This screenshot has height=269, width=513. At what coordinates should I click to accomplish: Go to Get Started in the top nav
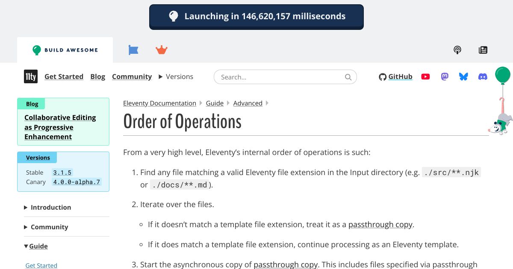(x=64, y=76)
